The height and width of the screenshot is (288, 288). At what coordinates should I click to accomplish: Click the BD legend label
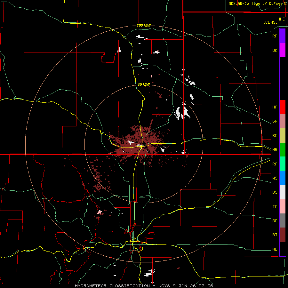[275, 136]
